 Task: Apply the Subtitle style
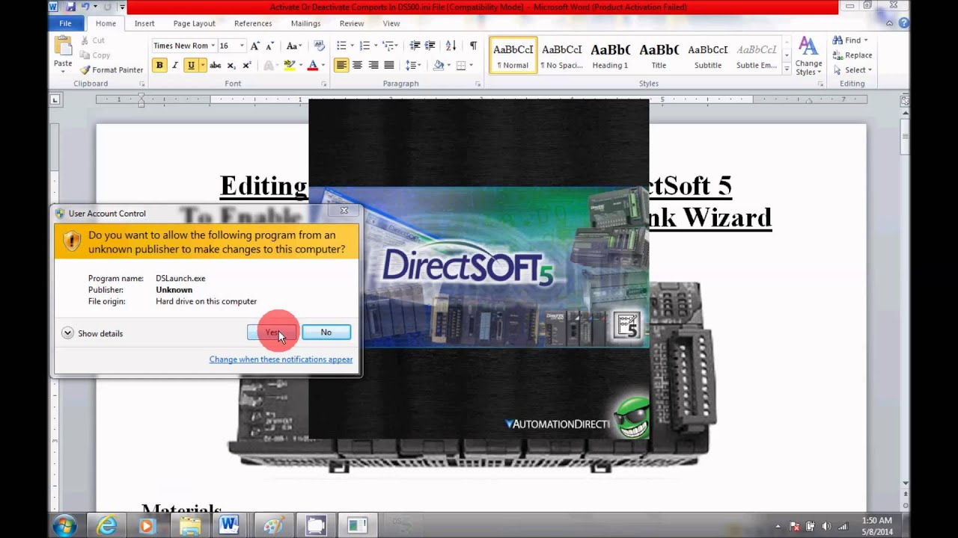click(x=707, y=56)
